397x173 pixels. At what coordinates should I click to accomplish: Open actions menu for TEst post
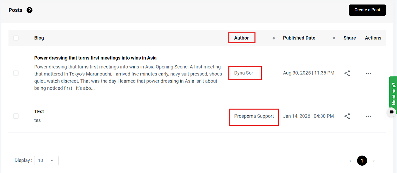point(368,116)
